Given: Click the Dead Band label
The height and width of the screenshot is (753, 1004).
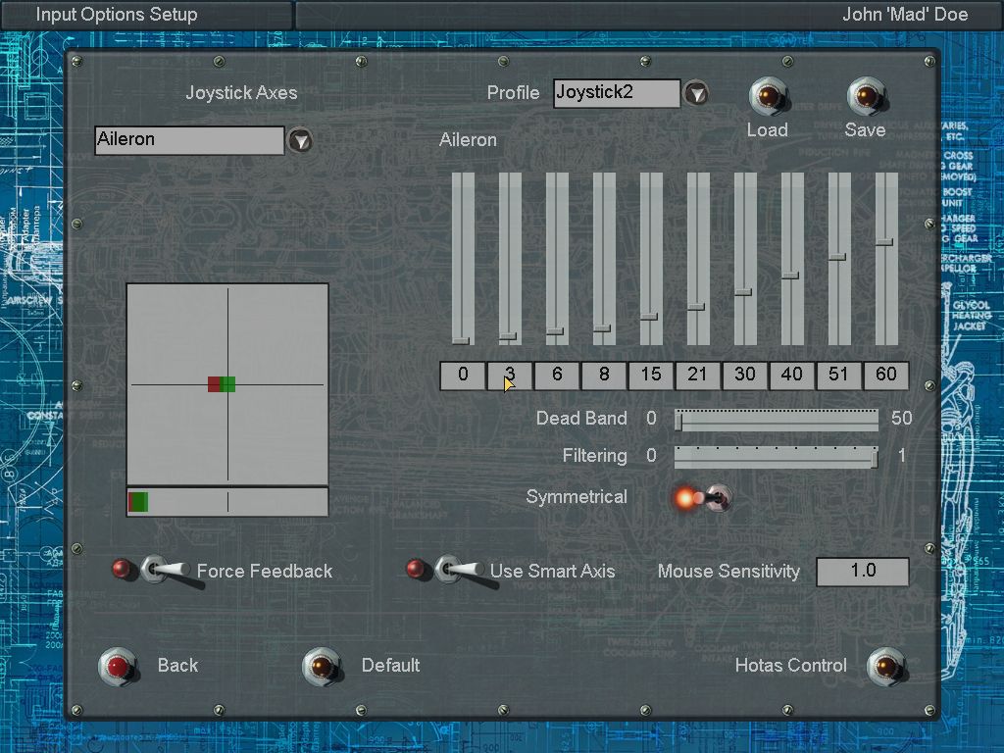Looking at the screenshot, I should (x=581, y=418).
